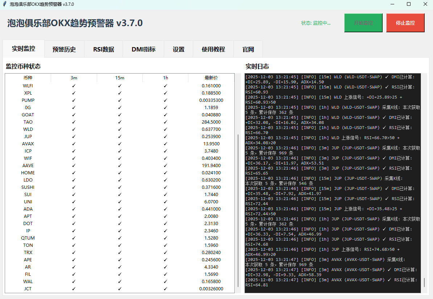The height and width of the screenshot is (299, 433).
Task: Switch to the 预警历史 tab
Action: [64, 49]
